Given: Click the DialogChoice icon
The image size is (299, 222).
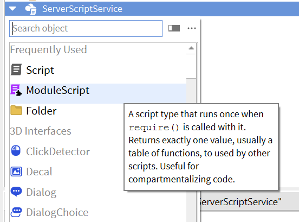Looking at the screenshot, I should [16, 212].
